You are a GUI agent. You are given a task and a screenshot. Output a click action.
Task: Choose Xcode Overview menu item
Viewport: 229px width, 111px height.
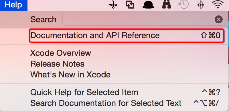(x=114, y=53)
